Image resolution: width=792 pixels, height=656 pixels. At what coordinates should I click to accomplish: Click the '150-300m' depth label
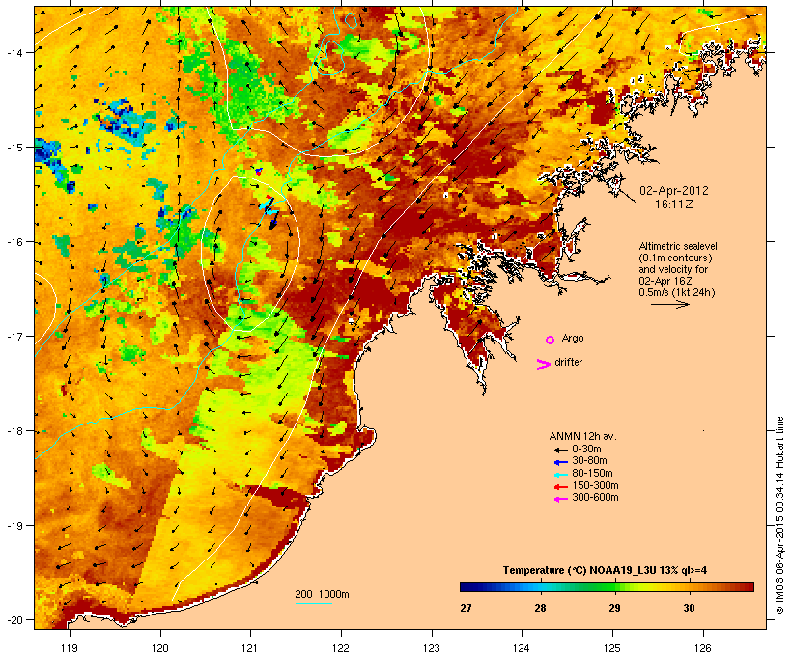coord(595,485)
